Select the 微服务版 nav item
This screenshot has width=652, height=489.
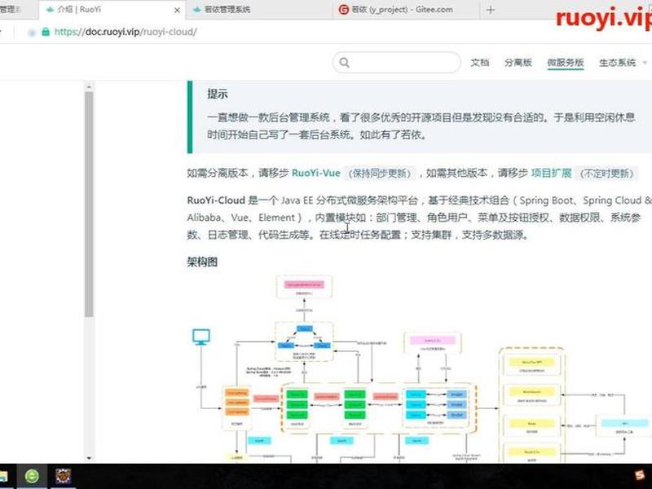pyautogui.click(x=566, y=63)
